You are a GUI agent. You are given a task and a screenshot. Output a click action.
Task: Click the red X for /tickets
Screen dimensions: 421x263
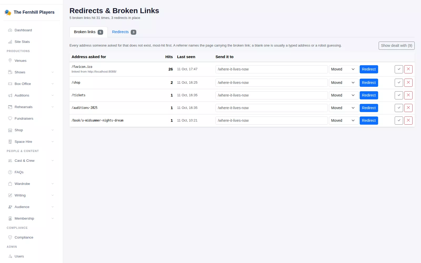(408, 95)
